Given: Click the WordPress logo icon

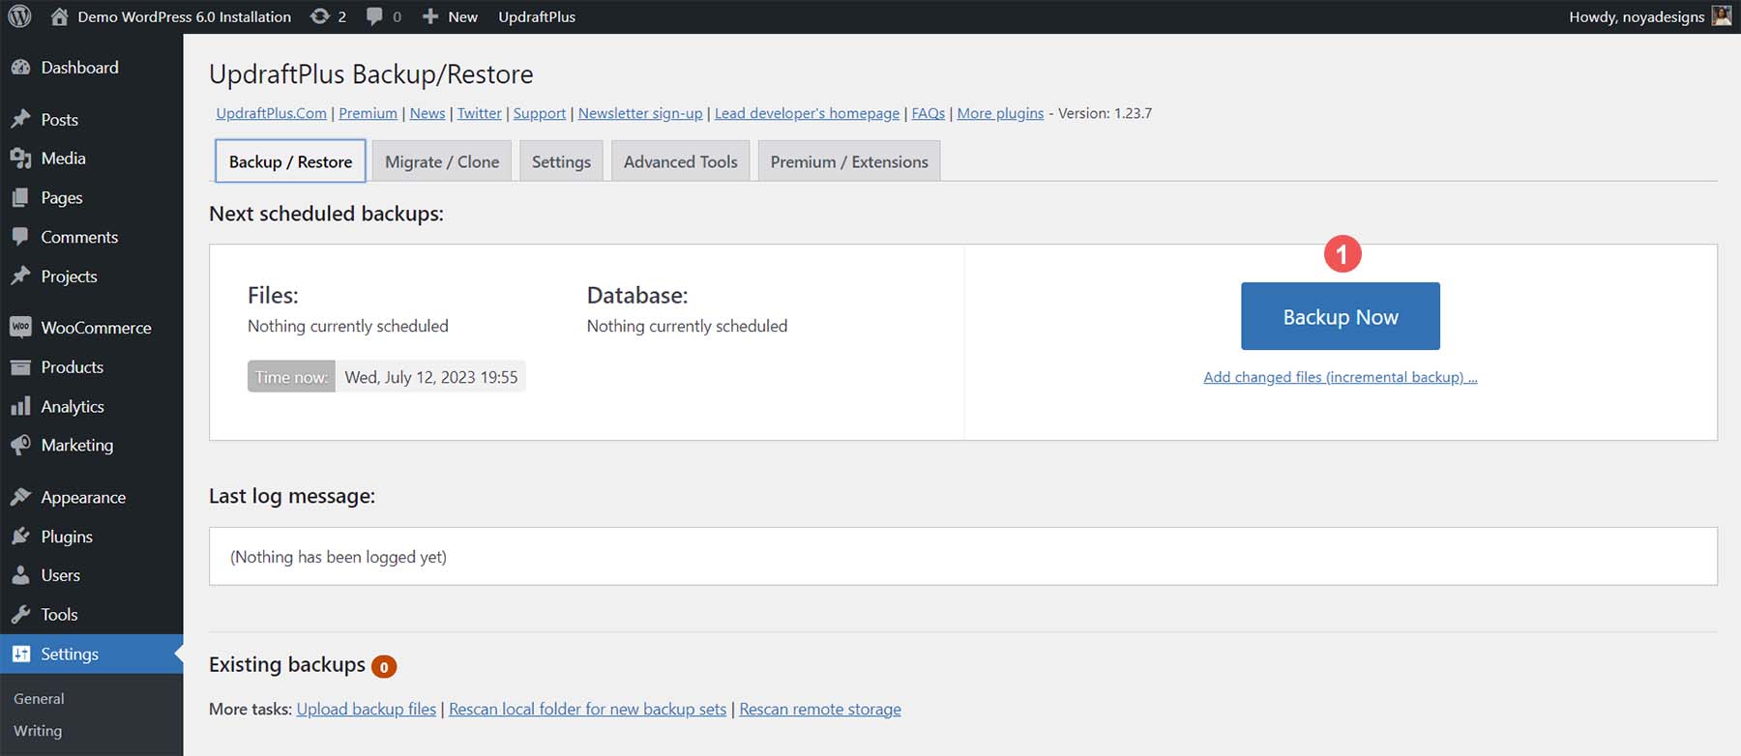Looking at the screenshot, I should point(19,16).
